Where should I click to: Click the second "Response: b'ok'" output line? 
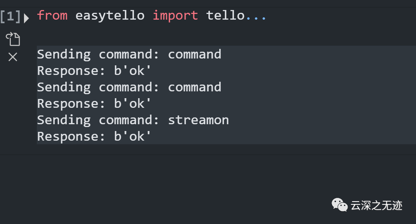pyautogui.click(x=94, y=103)
